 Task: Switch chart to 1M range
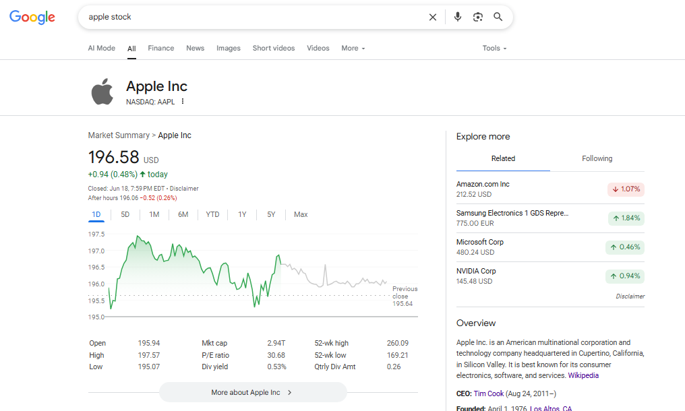pos(154,214)
